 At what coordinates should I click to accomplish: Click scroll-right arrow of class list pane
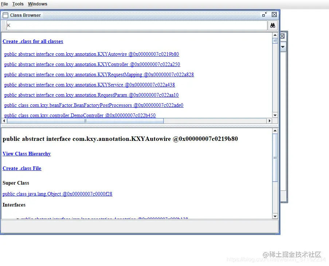coord(270,121)
